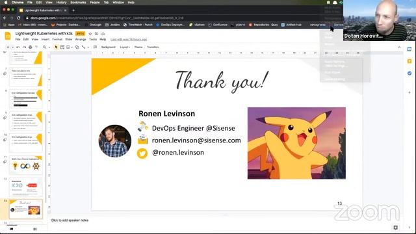Open the Arrange menu
Image resolution: width=416 pixels, height=234 pixels.
click(81, 39)
